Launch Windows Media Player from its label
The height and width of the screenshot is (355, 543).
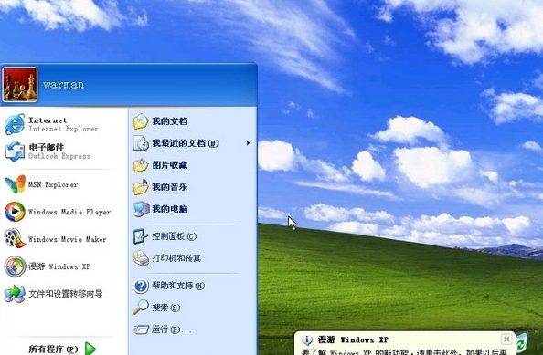tap(69, 212)
